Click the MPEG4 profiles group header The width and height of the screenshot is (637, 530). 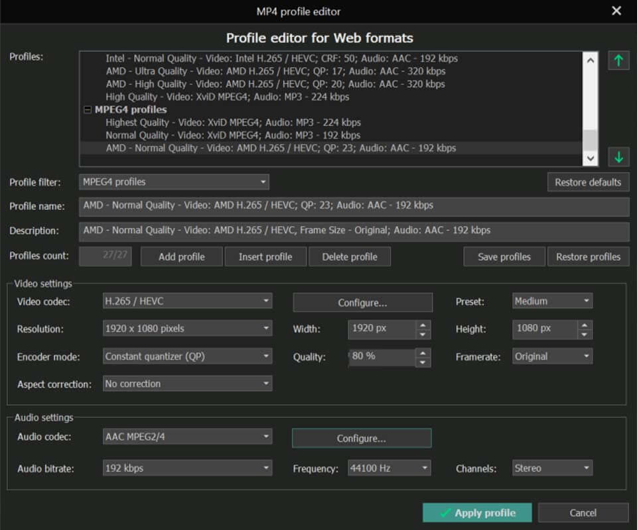(x=131, y=109)
